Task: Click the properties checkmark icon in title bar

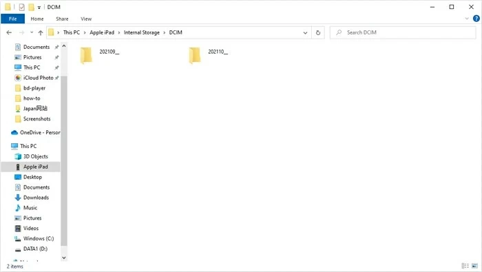Action: 21,7
